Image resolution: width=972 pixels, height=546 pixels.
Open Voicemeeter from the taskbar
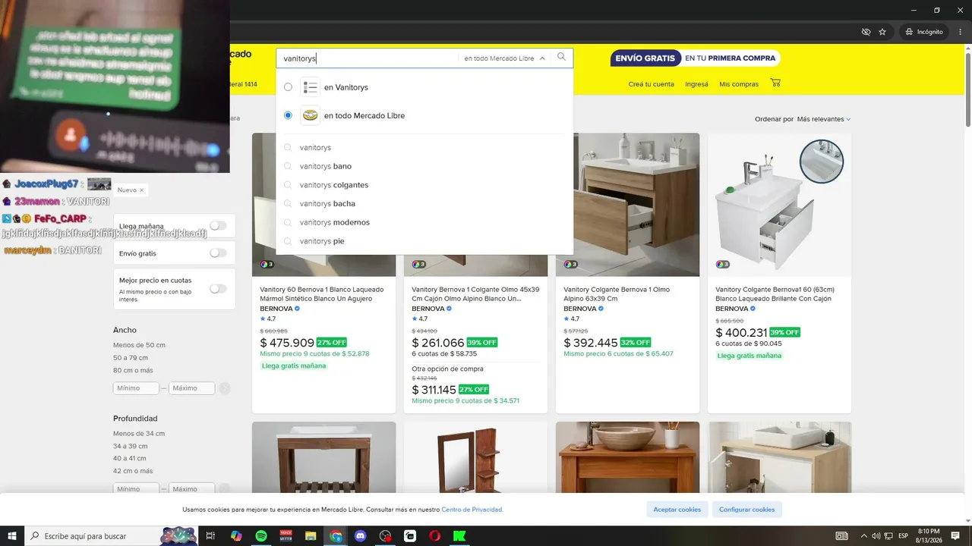[286, 536]
